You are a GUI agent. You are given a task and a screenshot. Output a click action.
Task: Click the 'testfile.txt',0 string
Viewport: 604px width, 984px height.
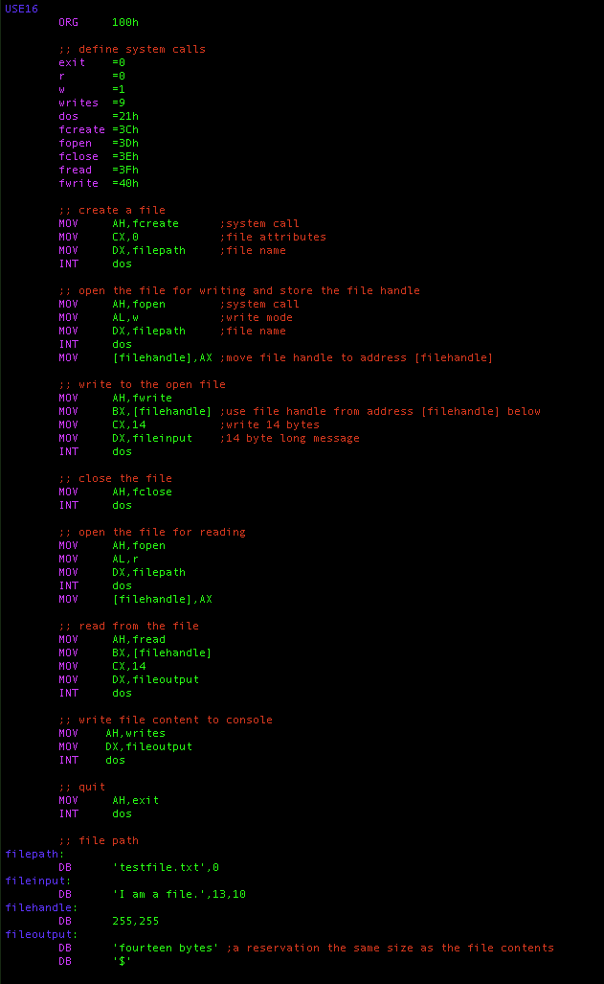click(166, 867)
